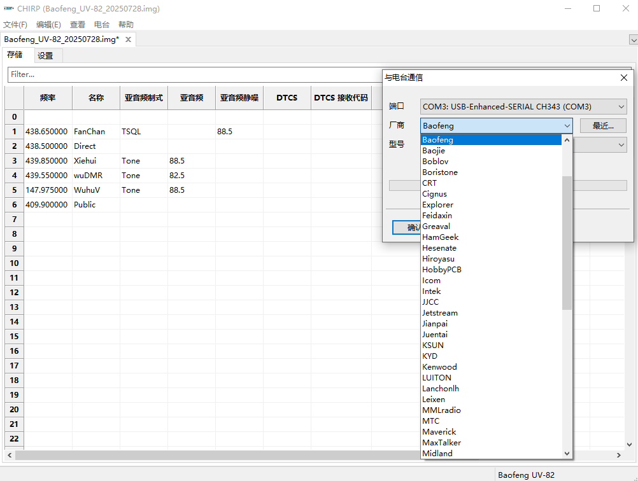638x481 pixels.
Task: Select the Public name cell
Action: [x=96, y=205]
